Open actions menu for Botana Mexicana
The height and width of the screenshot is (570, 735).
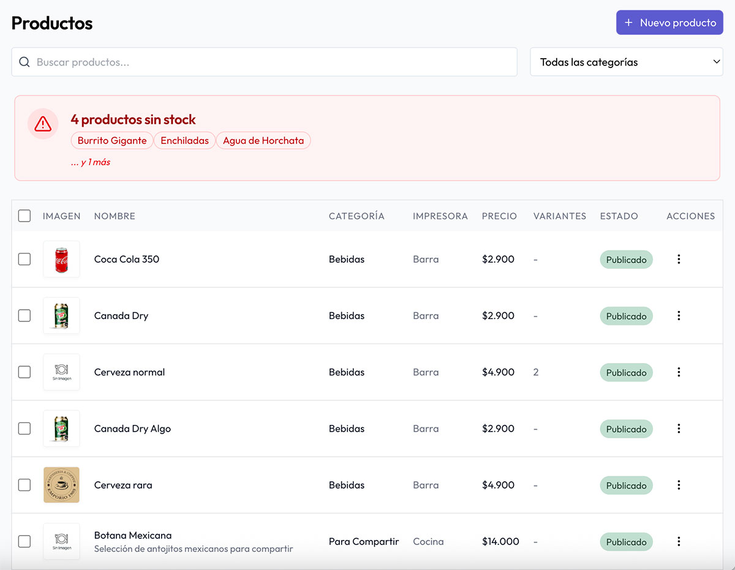(x=679, y=541)
